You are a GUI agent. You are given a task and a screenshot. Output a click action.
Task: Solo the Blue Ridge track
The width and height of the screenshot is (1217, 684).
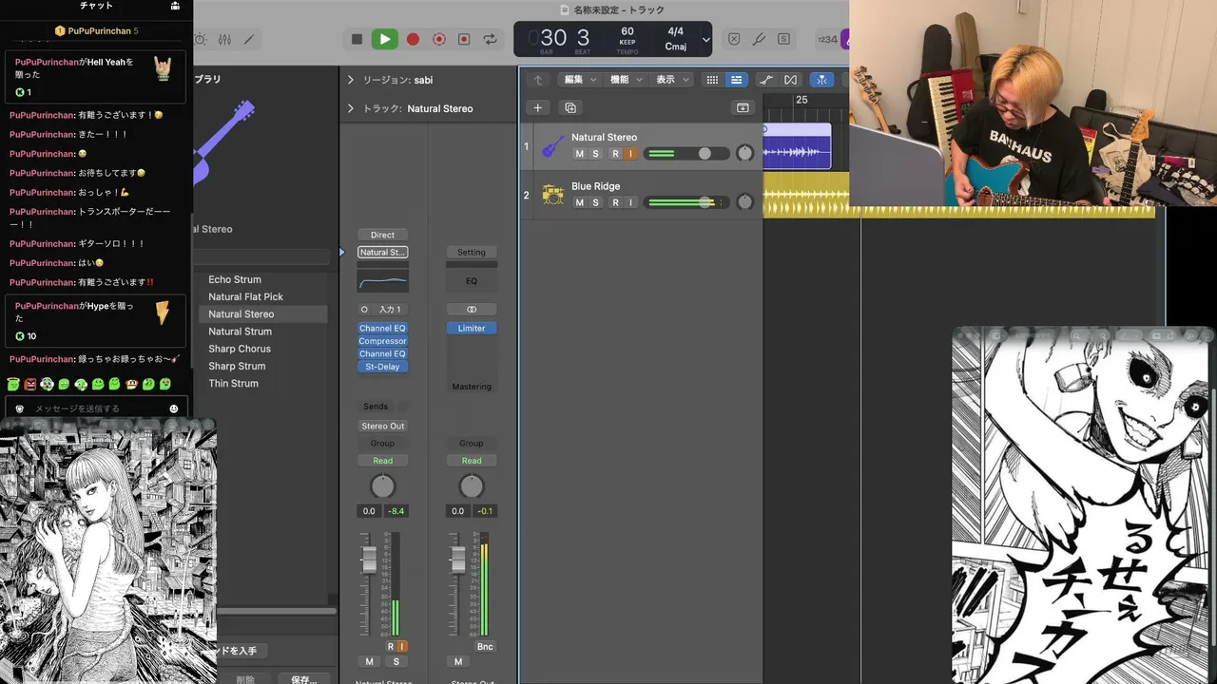[x=596, y=202]
